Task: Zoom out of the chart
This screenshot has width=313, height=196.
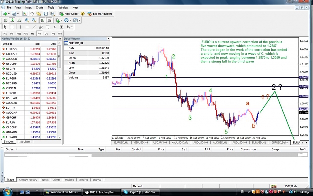Action: 34,20
